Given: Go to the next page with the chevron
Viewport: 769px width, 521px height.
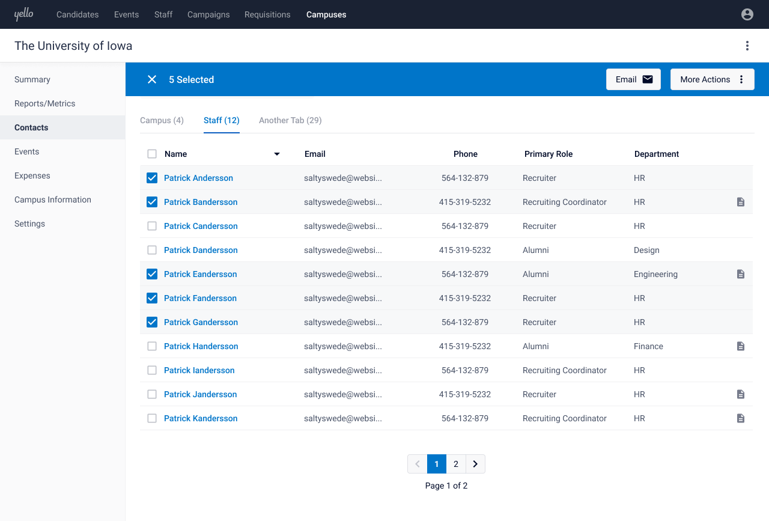Looking at the screenshot, I should (x=475, y=464).
